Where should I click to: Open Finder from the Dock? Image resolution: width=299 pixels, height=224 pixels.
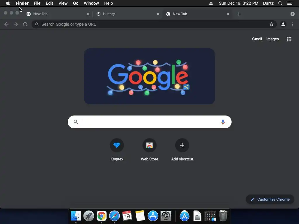(x=76, y=216)
